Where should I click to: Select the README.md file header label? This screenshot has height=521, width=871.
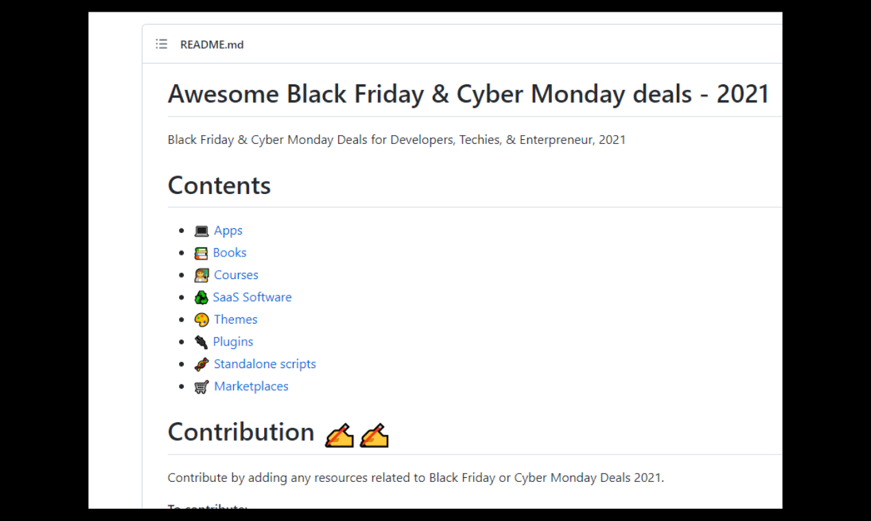coord(211,44)
